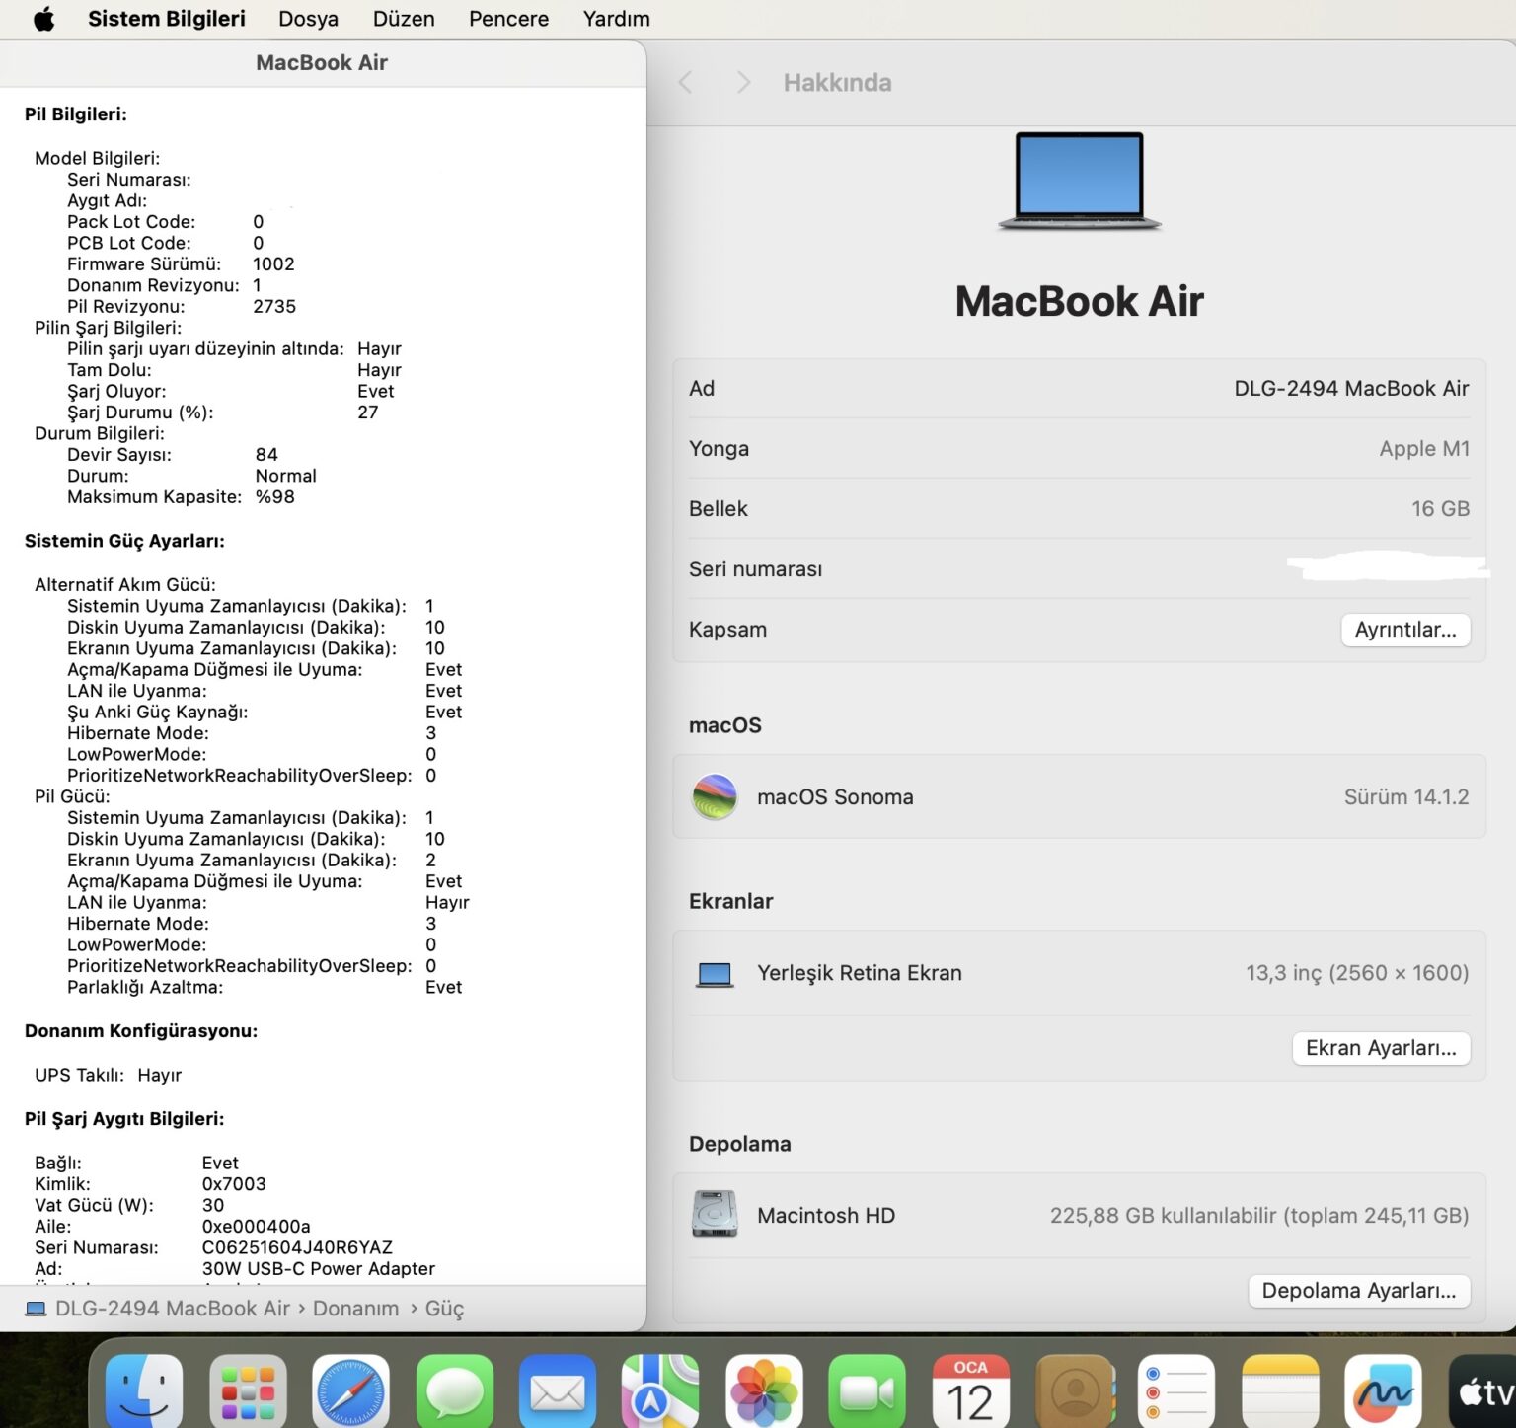Viewport: 1516px width, 1428px height.
Task: Click the Seri numarası row label
Action: pos(755,569)
